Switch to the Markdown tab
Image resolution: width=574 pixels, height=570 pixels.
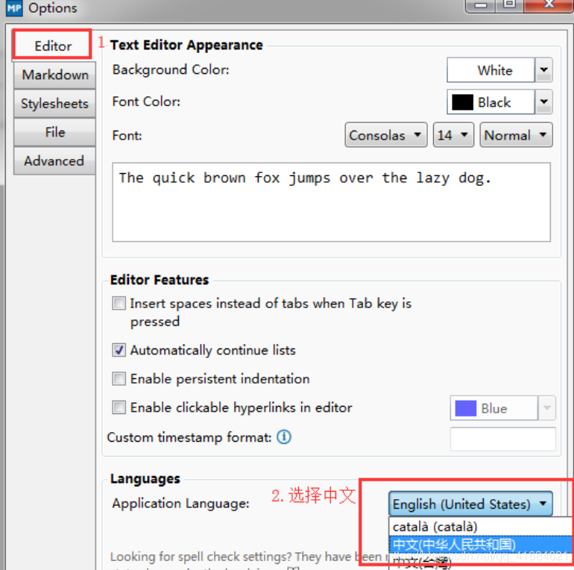tap(55, 75)
